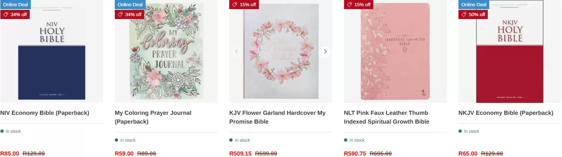Image resolution: width=562 pixels, height=157 pixels.
Task: View My Coloring Prayer Journal cover image
Action: click(166, 56)
